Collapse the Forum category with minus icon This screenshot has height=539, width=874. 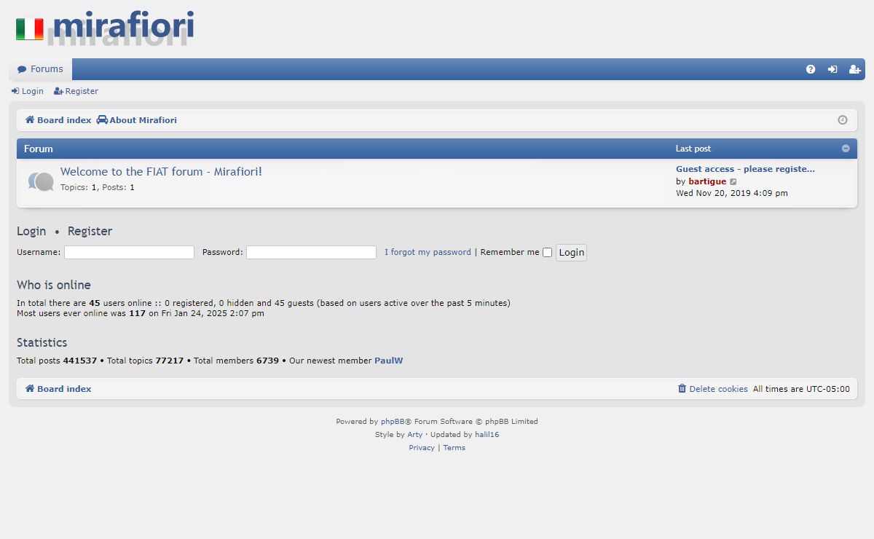click(x=846, y=149)
